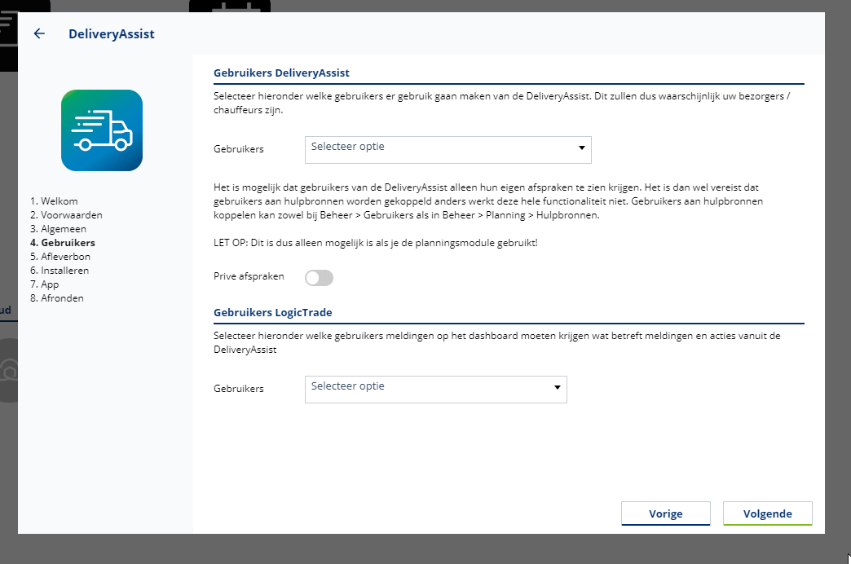
Task: Click the Gebruikers LogicTrade heading
Action: pyautogui.click(x=272, y=313)
